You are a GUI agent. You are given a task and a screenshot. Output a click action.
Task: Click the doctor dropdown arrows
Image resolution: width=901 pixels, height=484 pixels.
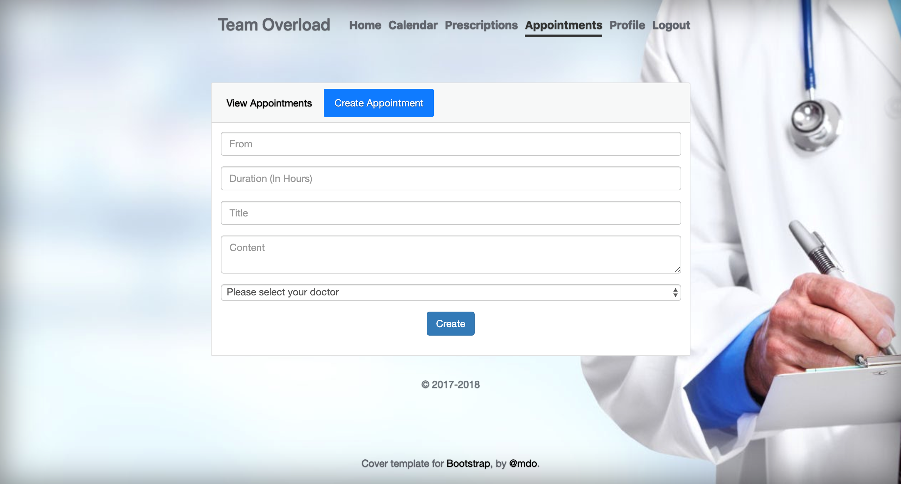[x=675, y=292]
